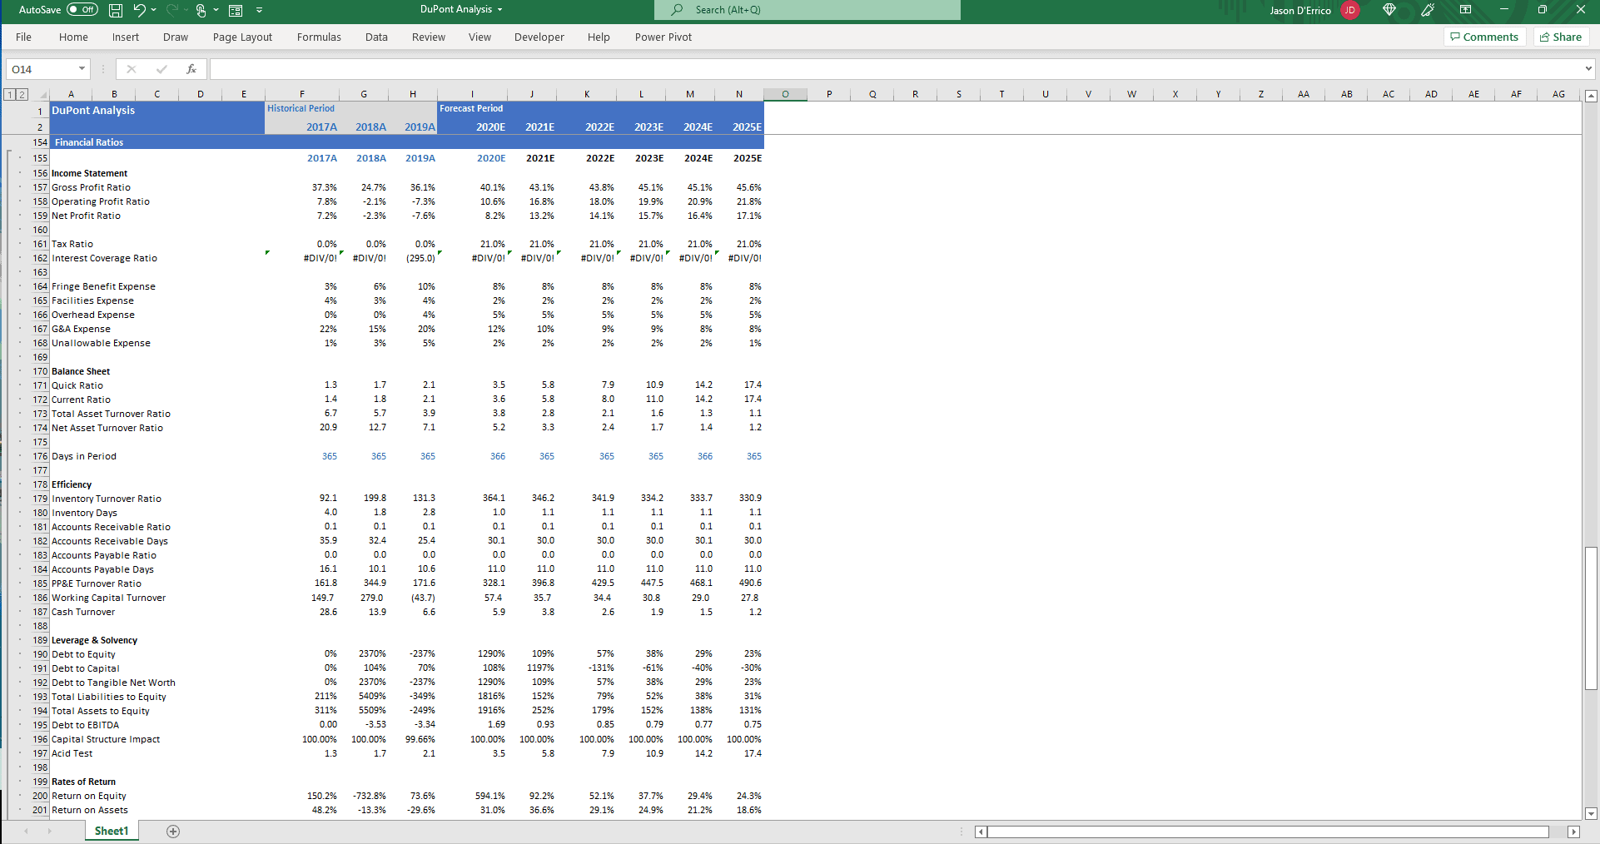The image size is (1600, 844).
Task: Select row 154 header
Action: click(x=40, y=142)
